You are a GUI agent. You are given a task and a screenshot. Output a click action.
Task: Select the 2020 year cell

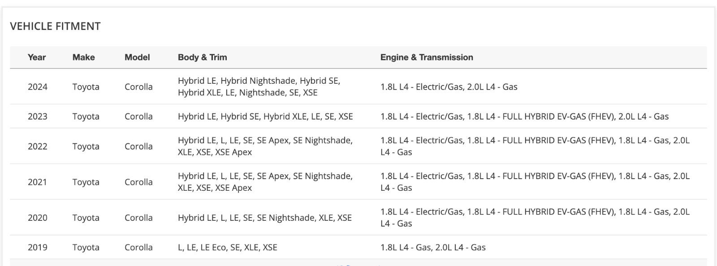point(38,218)
